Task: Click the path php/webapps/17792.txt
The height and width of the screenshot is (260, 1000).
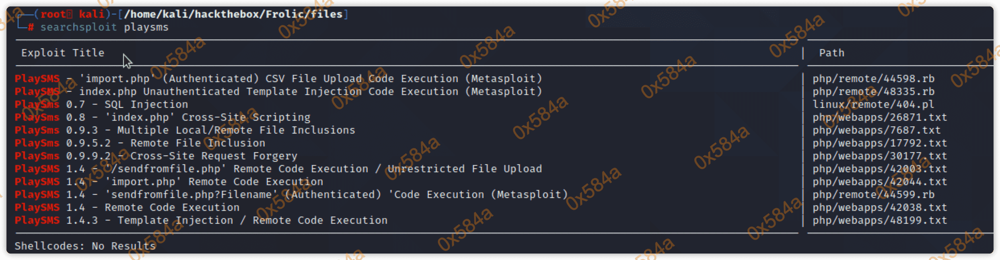Action: [x=880, y=143]
